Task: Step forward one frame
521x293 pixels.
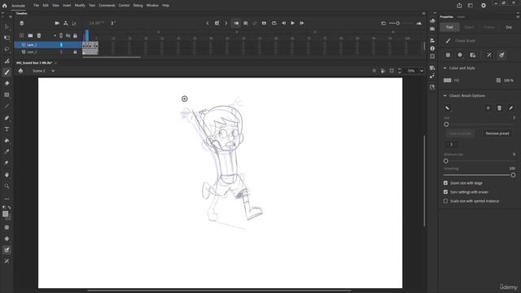Action: pyautogui.click(x=302, y=24)
